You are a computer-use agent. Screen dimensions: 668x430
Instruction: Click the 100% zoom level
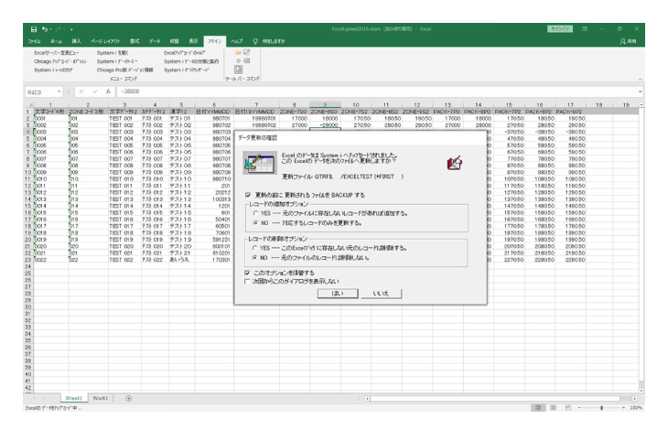pyautogui.click(x=636, y=408)
